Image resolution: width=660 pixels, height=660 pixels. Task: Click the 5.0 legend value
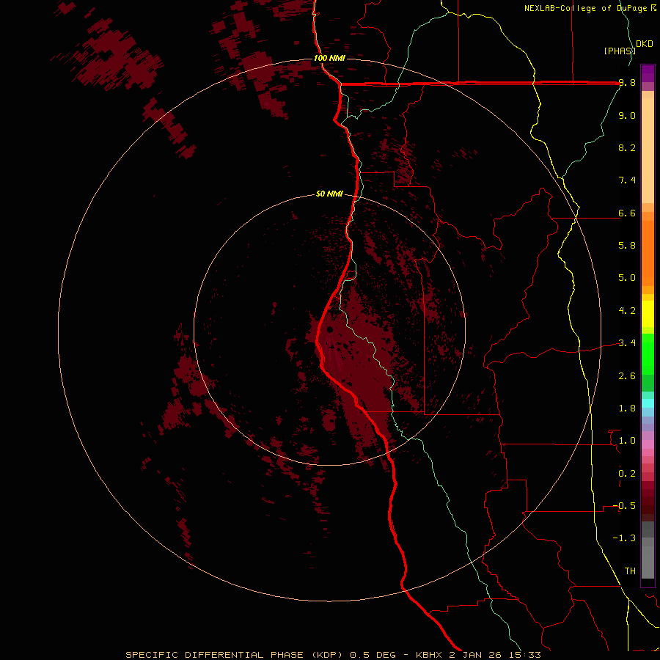pyautogui.click(x=627, y=278)
